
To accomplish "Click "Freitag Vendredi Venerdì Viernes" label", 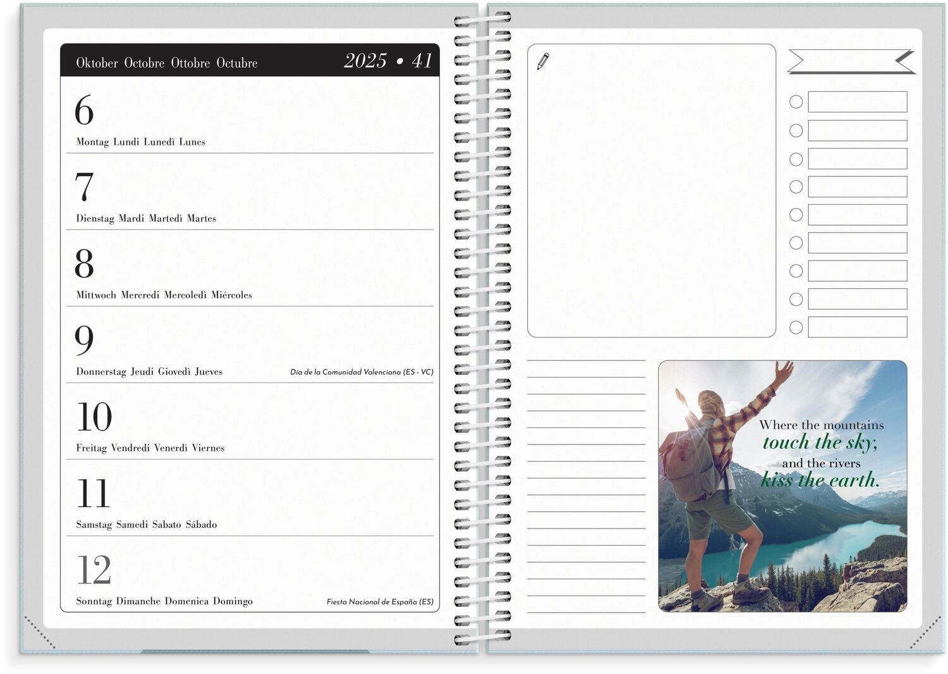I will tap(150, 448).
